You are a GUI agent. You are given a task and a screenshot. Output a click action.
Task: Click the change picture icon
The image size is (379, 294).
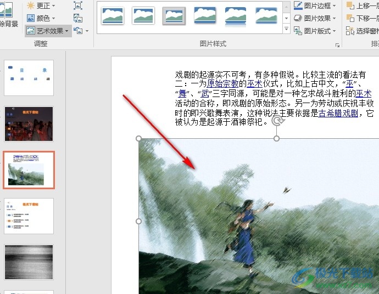(78, 18)
